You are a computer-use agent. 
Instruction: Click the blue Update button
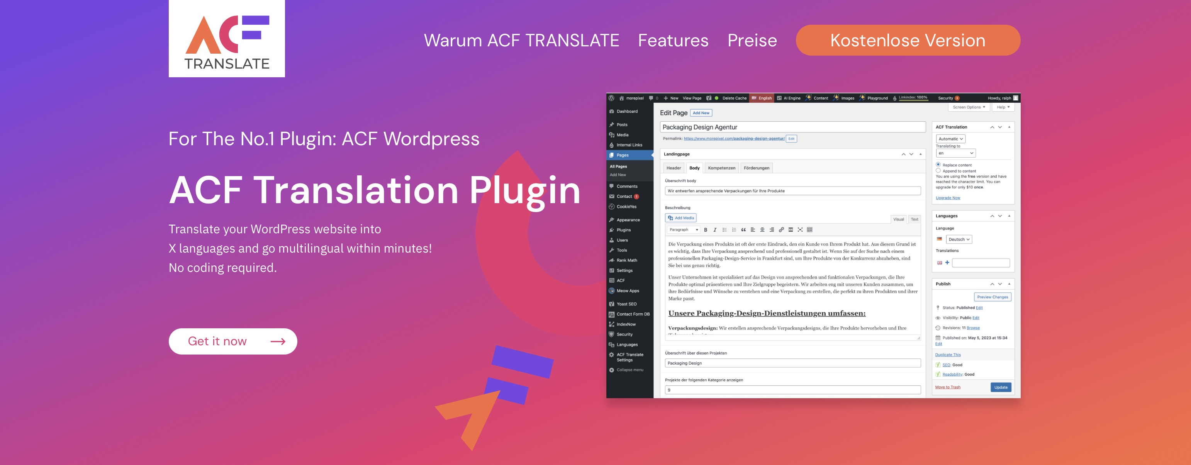coord(1001,387)
